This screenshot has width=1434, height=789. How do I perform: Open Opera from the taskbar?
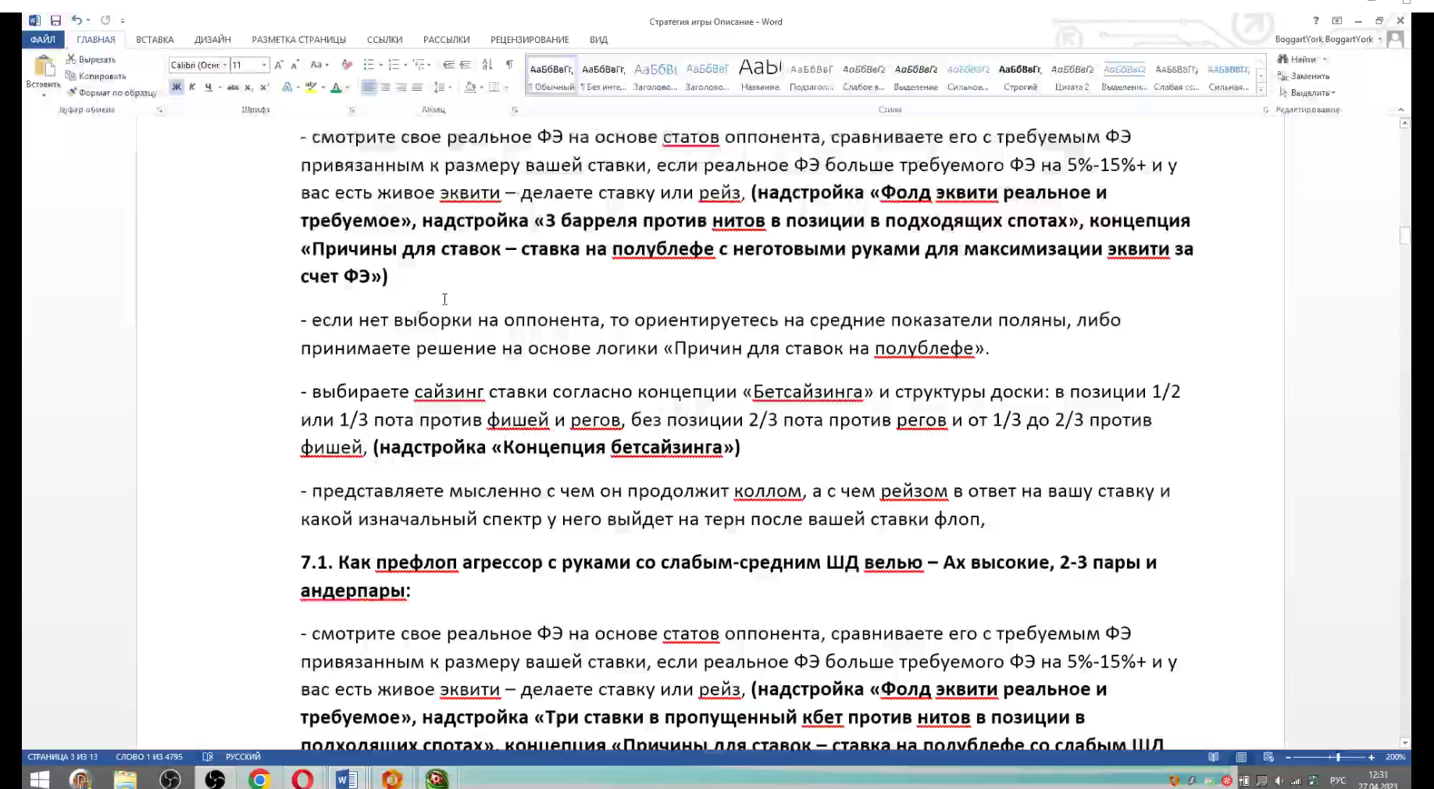[x=303, y=779]
